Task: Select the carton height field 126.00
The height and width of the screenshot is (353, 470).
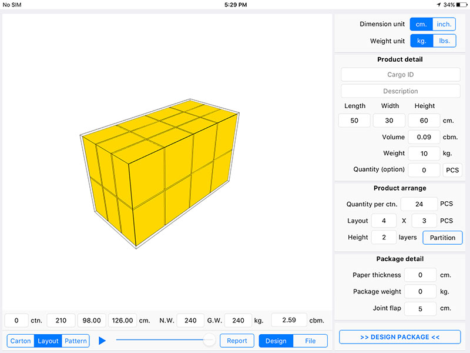Action: pos(122,321)
